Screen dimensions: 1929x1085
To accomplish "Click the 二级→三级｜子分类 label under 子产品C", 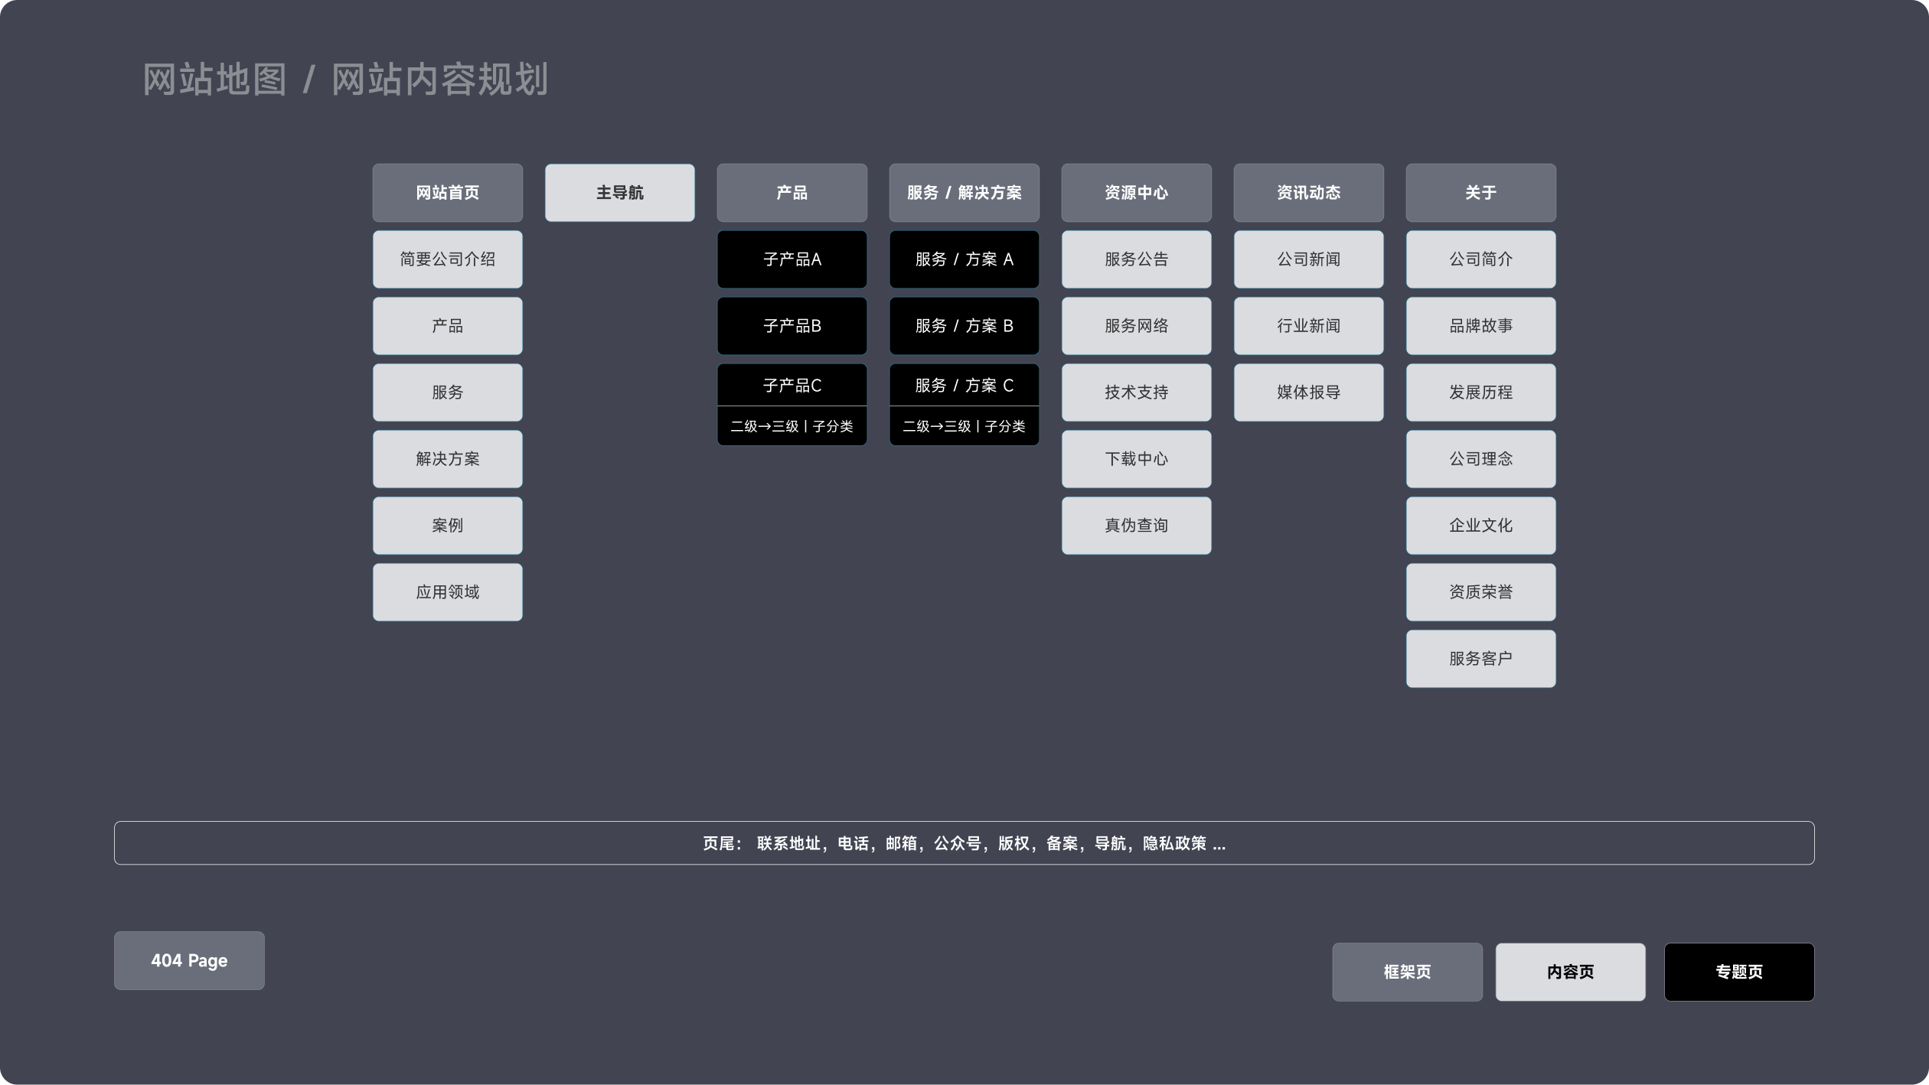I will (x=792, y=426).
